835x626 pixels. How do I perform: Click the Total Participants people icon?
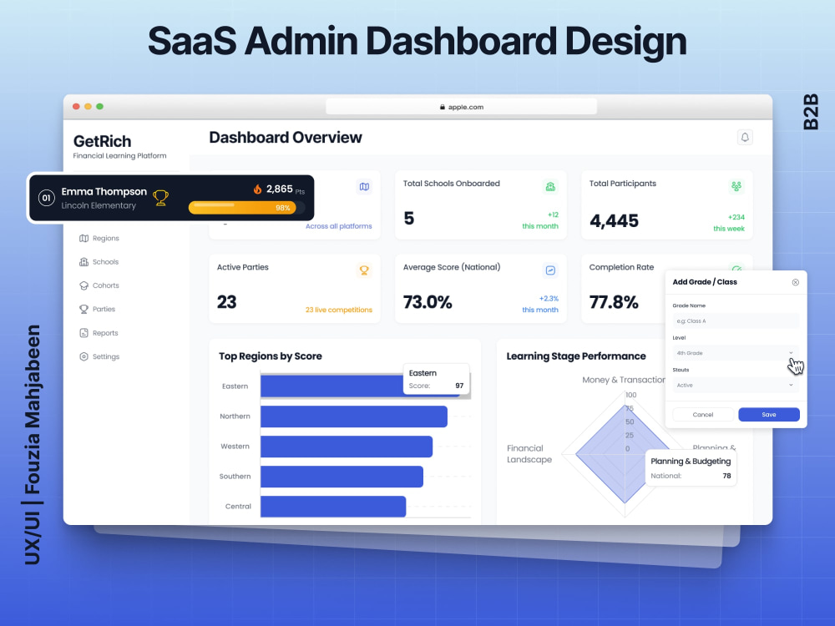[736, 186]
